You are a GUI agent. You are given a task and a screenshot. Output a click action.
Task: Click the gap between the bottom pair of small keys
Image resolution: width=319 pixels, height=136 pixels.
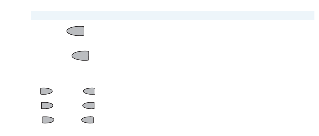pyautogui.click(x=68, y=120)
